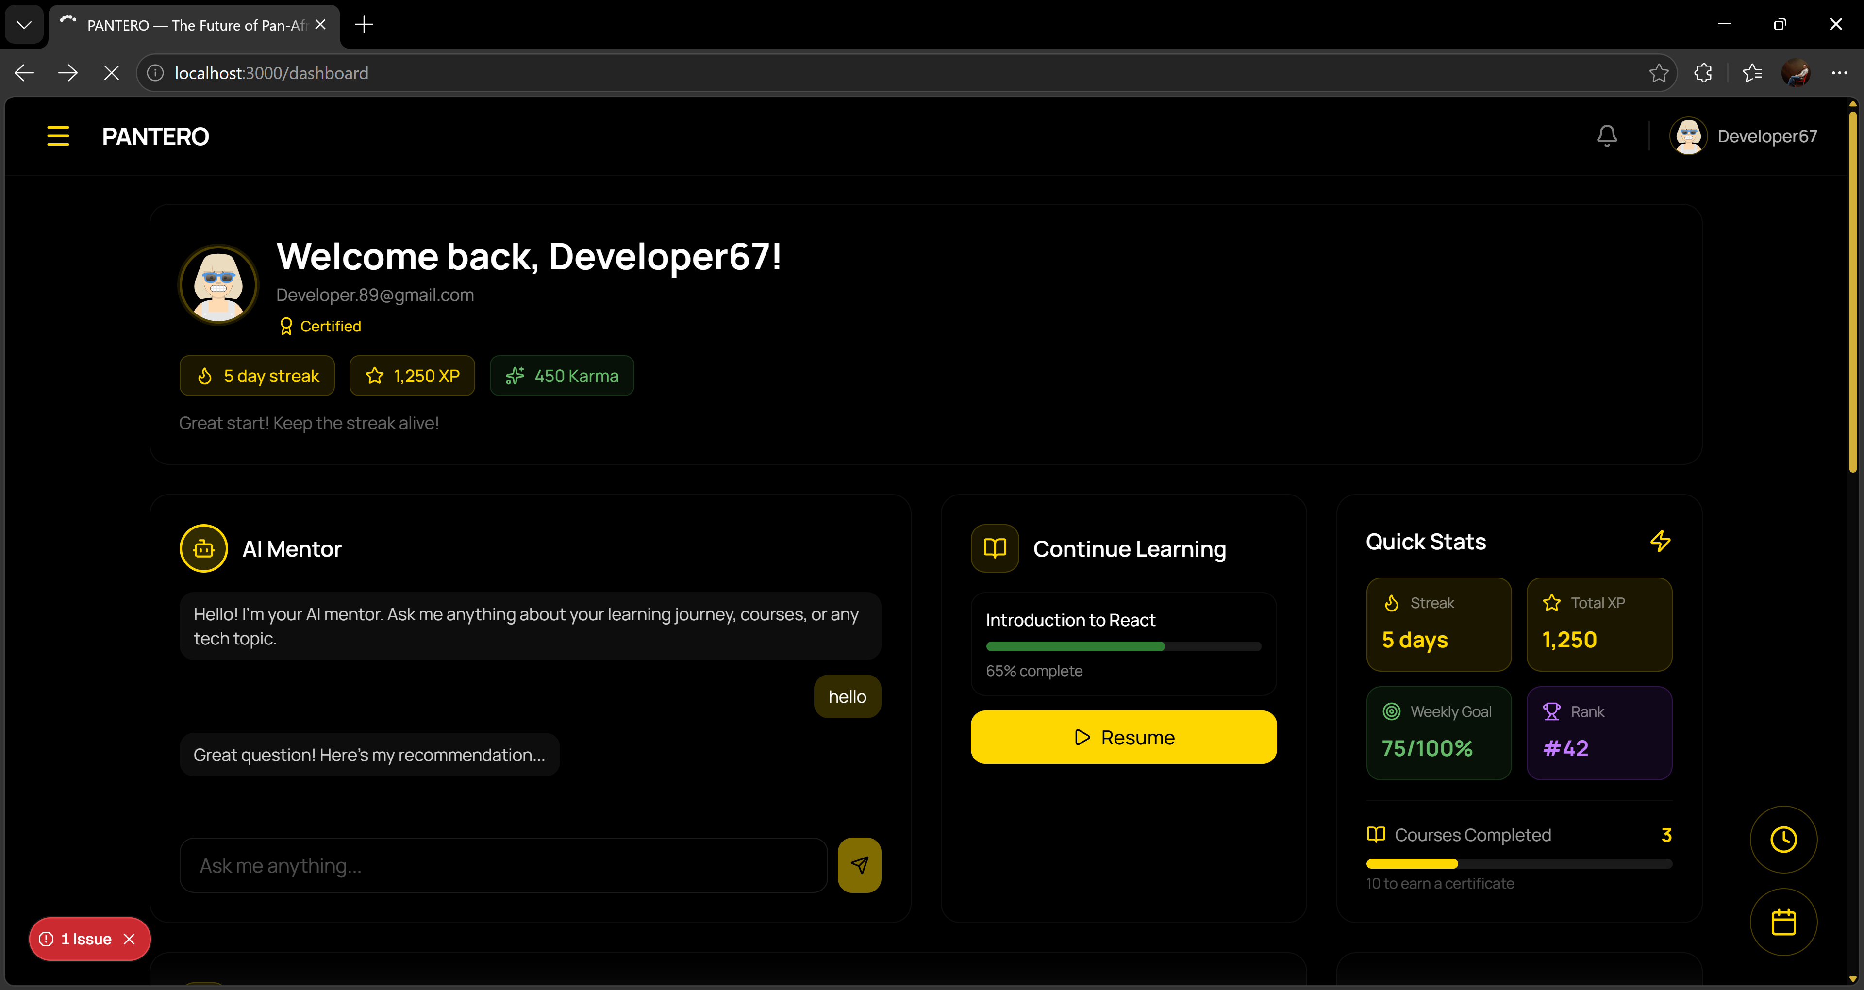Open browser settings and more menu
This screenshot has height=990, width=1864.
(1839, 73)
